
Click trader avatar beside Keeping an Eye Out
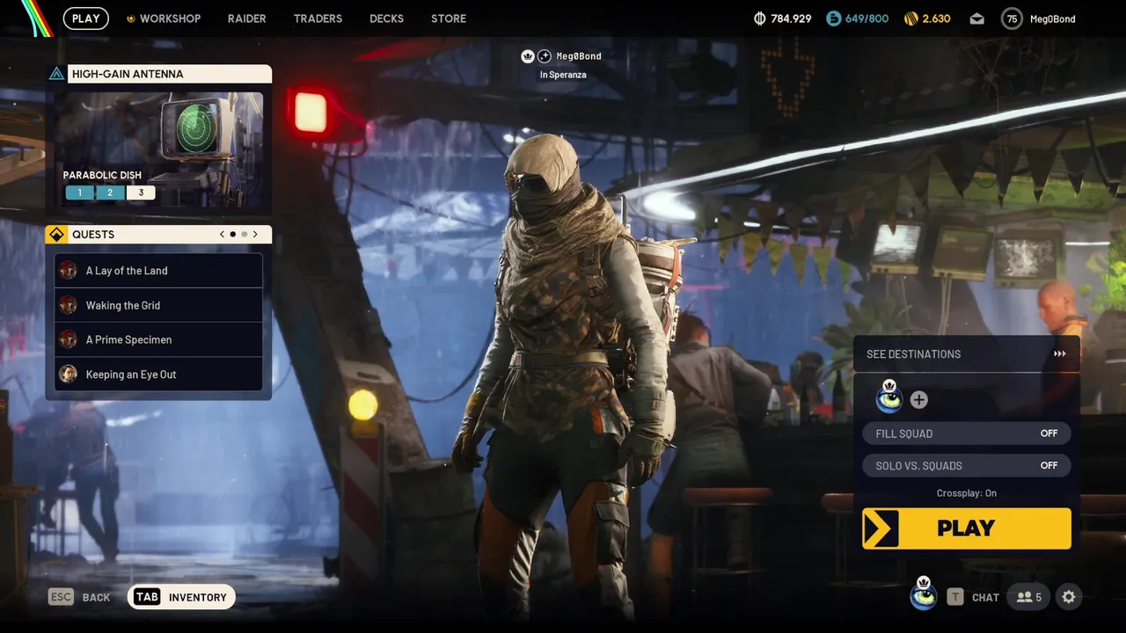[68, 375]
